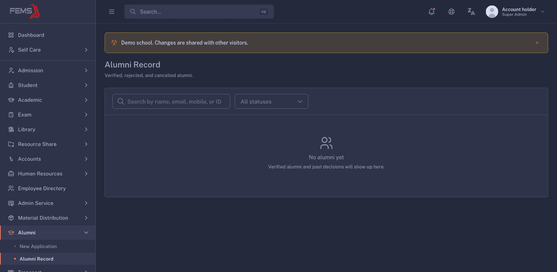The height and width of the screenshot is (272, 557).
Task: Click the Dashboard grid icon
Action: click(11, 35)
